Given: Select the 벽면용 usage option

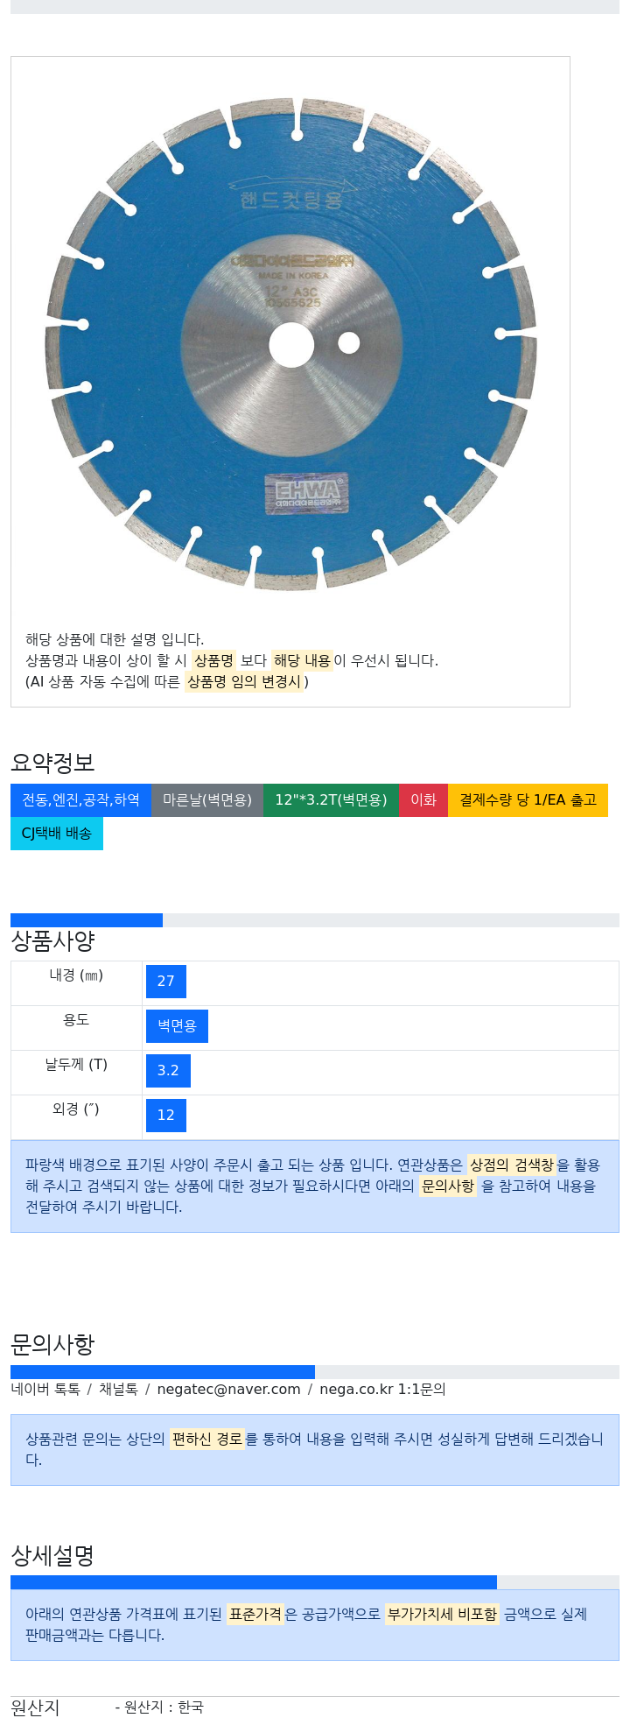Looking at the screenshot, I should click(x=177, y=1026).
